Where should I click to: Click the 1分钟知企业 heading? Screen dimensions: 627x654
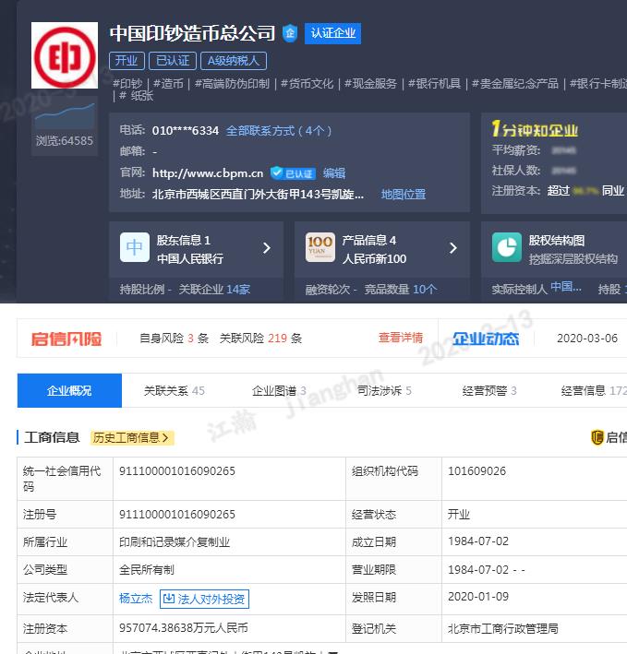point(535,129)
